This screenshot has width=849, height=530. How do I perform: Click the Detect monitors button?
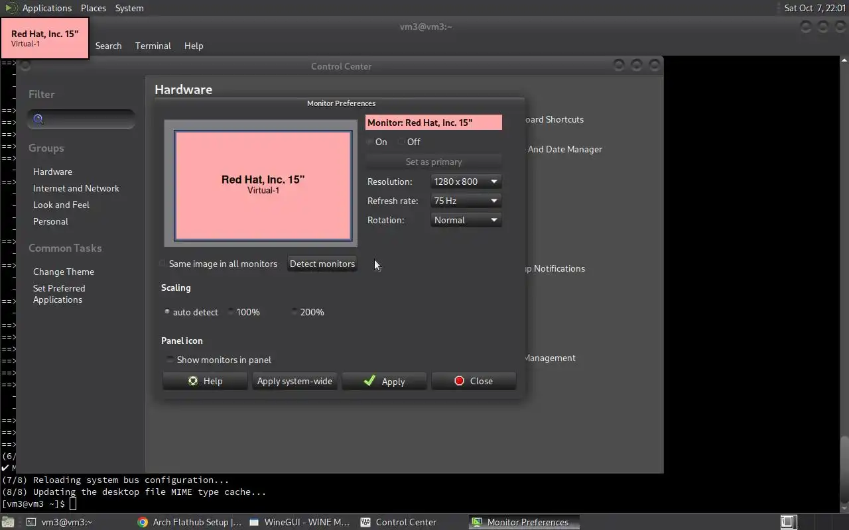click(322, 264)
